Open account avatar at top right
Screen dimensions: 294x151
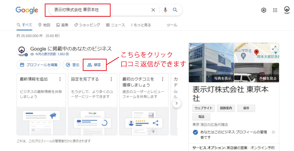(x=287, y=10)
